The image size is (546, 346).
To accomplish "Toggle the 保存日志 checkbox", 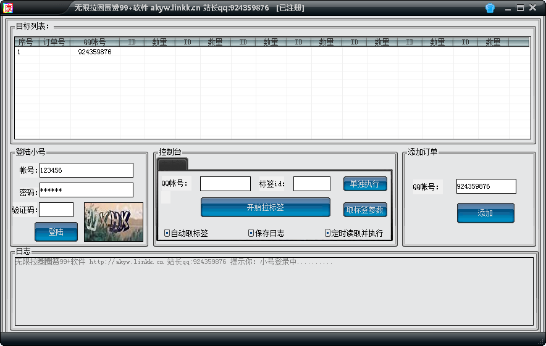I will [251, 233].
